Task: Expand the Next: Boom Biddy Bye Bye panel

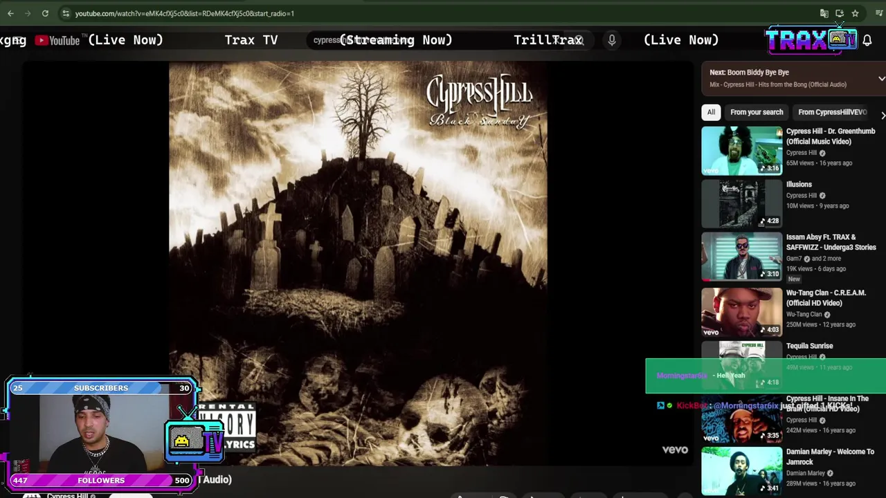Action: 881,78
